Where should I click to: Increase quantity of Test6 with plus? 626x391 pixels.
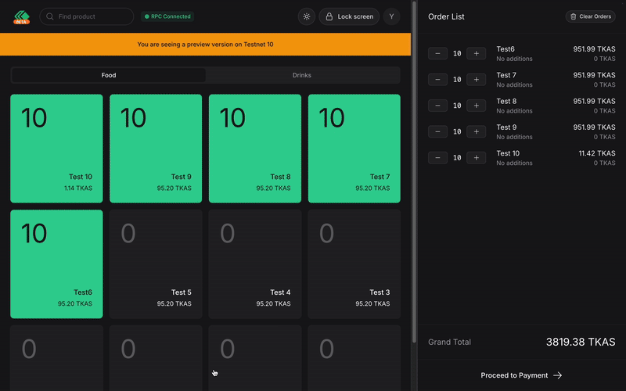(476, 53)
